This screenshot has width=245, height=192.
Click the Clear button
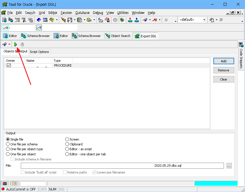click(x=224, y=79)
